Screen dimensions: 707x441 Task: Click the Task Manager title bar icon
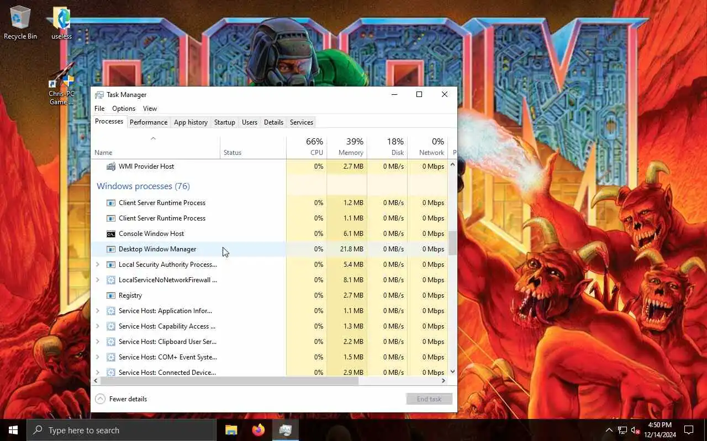[x=99, y=95]
